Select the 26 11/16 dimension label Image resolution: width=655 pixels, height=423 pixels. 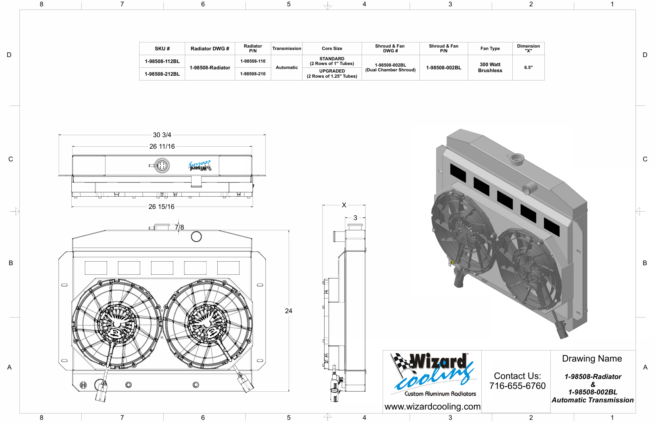click(162, 147)
